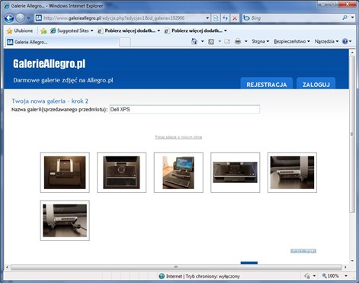This screenshot has width=359, height=283.
Task: Open first thumbnail of black dock stand
Action: coord(65,172)
